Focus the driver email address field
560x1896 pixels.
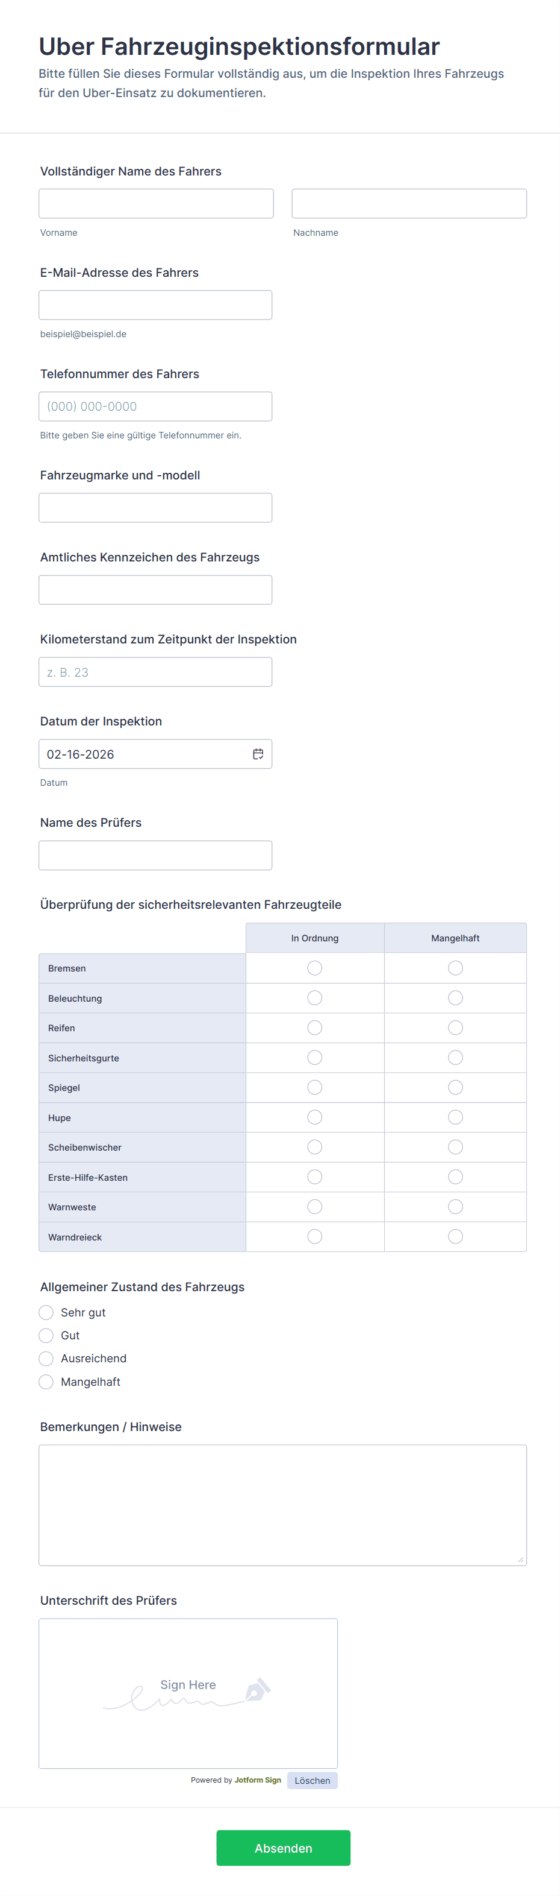tap(155, 305)
